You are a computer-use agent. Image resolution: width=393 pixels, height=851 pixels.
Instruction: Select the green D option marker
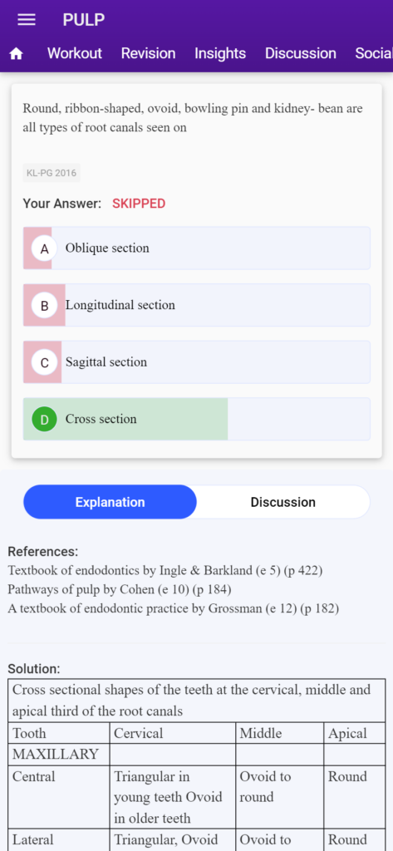tap(45, 420)
